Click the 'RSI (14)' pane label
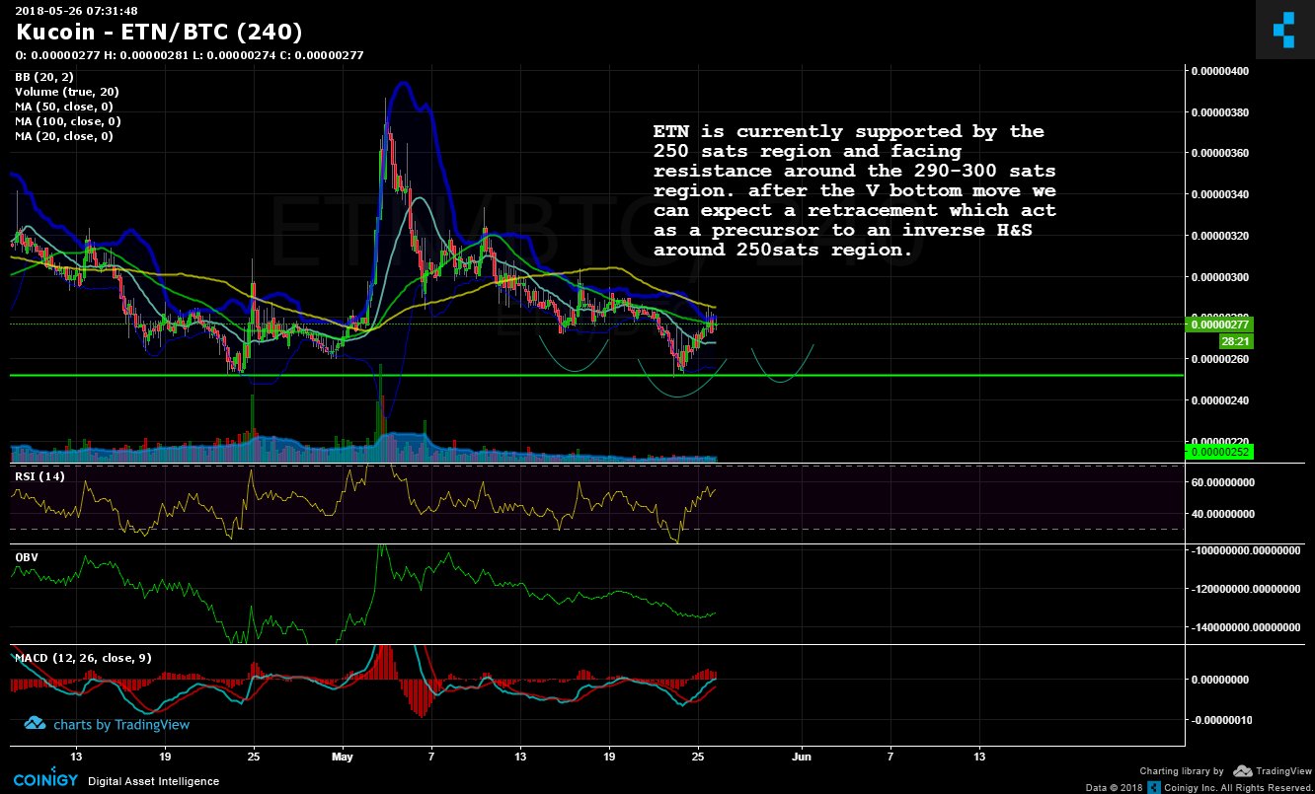Screen dimensions: 1315x794 [x=39, y=477]
